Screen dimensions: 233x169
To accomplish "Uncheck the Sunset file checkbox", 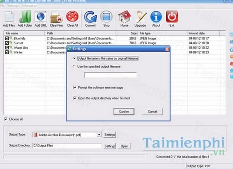I will [7, 43].
